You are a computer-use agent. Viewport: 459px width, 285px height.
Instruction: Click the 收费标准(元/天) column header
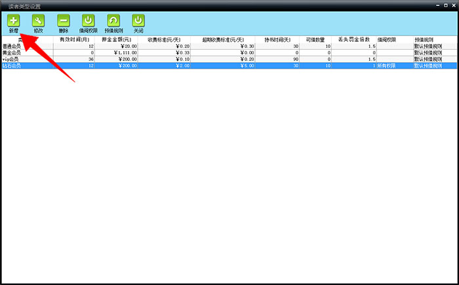[x=164, y=39]
